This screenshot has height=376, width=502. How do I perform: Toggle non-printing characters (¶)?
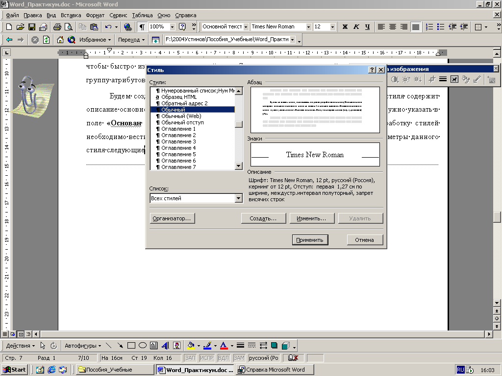click(x=142, y=27)
